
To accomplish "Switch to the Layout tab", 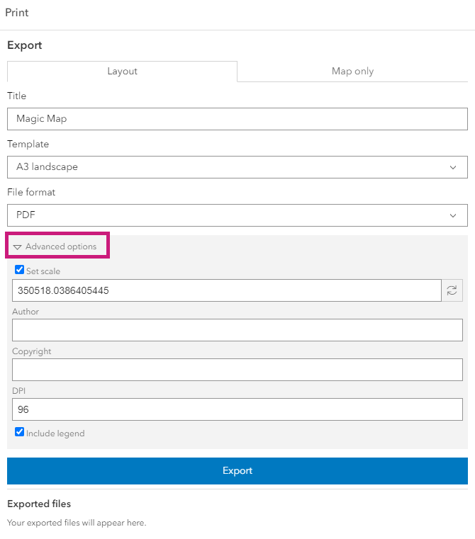I will [x=122, y=71].
